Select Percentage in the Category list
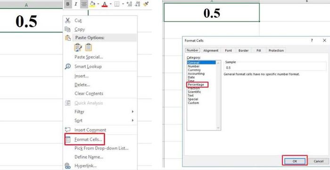Image resolution: width=330 pixels, height=170 pixels. click(x=196, y=84)
